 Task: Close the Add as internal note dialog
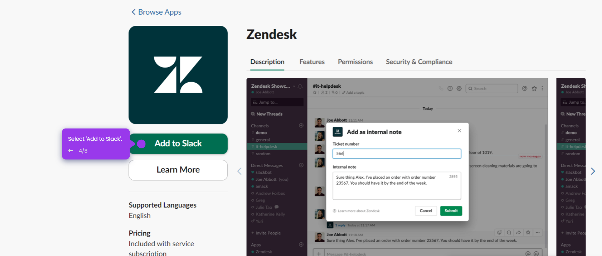[459, 131]
